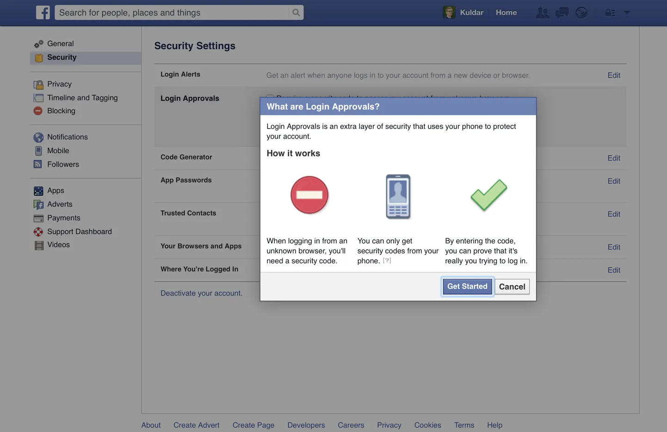Image resolution: width=667 pixels, height=432 pixels.
Task: Edit Your Browsers and Apps setting
Action: [x=614, y=247]
